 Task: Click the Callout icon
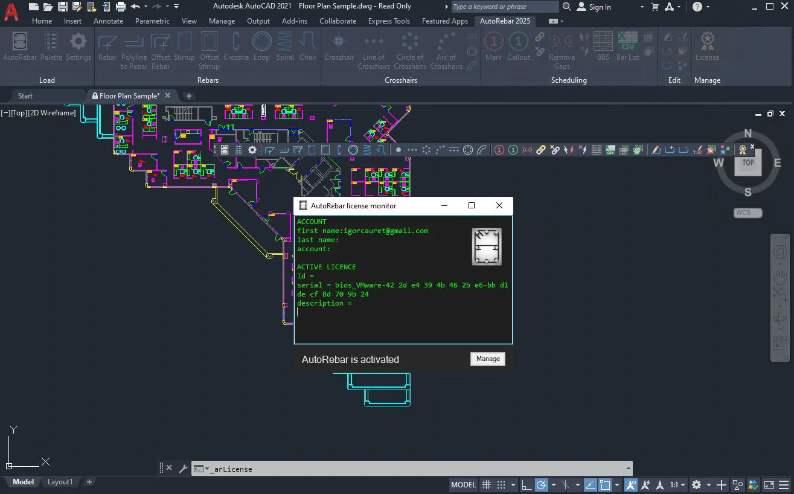pos(518,47)
